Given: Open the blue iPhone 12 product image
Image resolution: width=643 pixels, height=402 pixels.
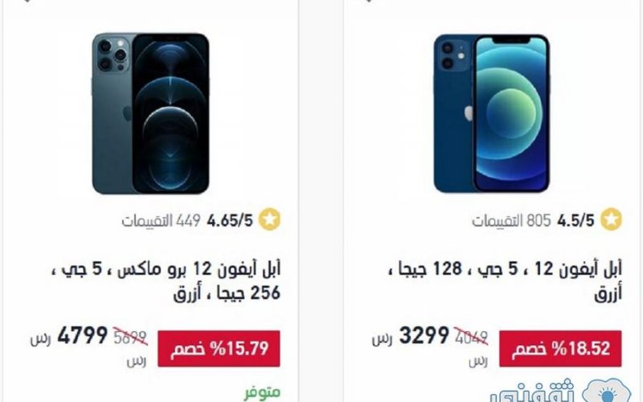Looking at the screenshot, I should coord(491,113).
